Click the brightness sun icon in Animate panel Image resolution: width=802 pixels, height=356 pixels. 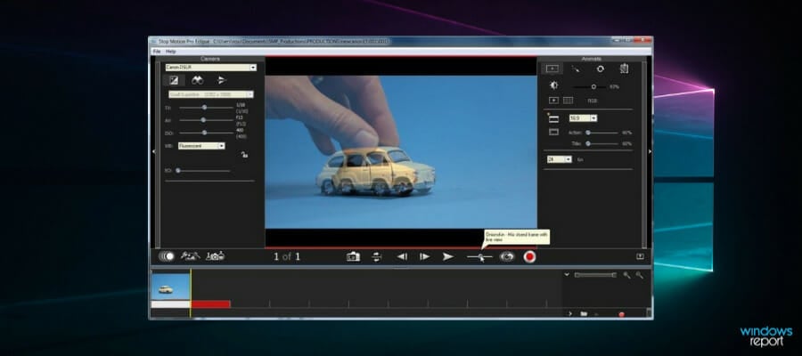[x=553, y=85]
